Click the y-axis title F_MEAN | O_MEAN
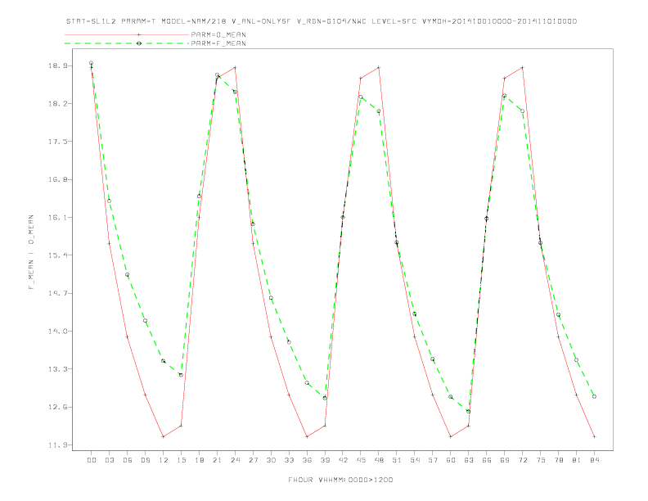Viewport: 648px width, 501px height. [x=31, y=252]
